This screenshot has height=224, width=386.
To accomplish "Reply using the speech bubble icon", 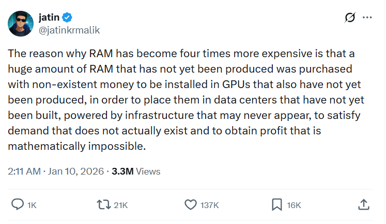I will (18, 205).
